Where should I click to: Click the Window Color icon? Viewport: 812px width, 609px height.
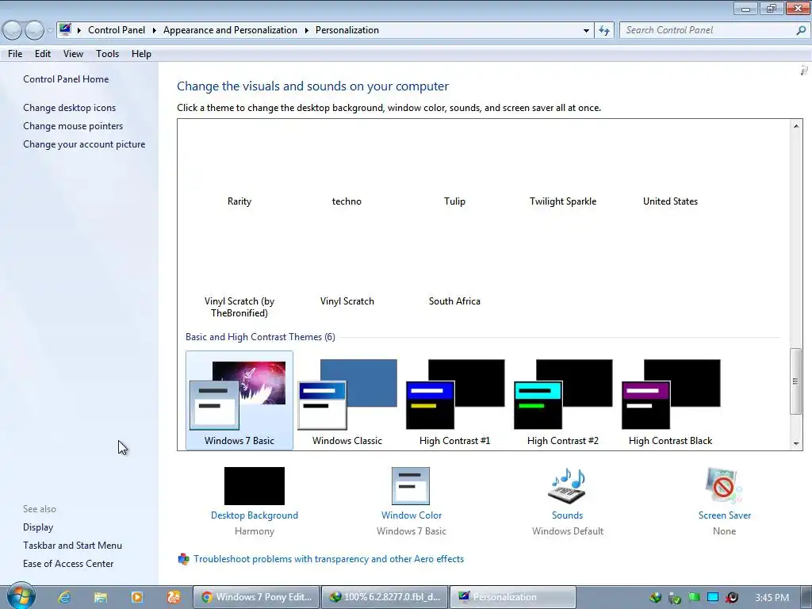[411, 486]
